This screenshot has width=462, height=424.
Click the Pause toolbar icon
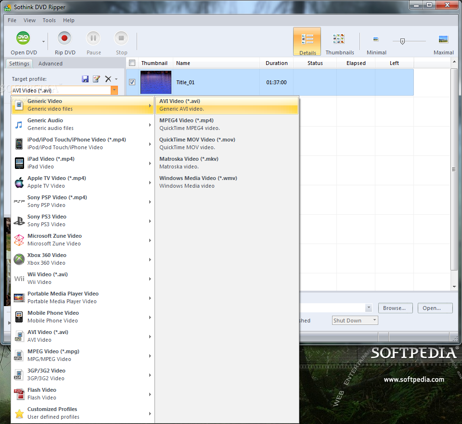click(93, 38)
